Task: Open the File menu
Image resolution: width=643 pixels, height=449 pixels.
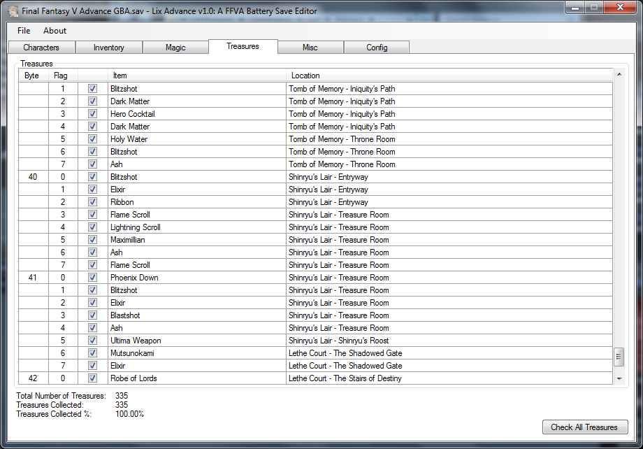Action: coord(24,31)
